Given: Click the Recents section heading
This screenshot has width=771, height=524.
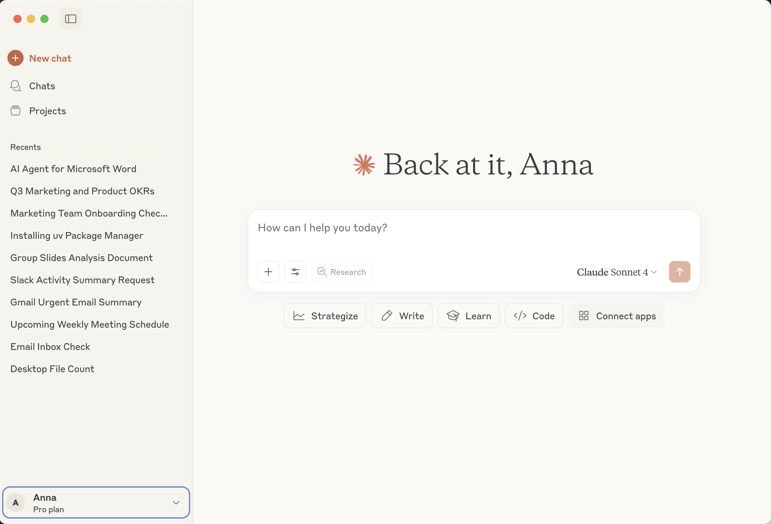Looking at the screenshot, I should [26, 147].
